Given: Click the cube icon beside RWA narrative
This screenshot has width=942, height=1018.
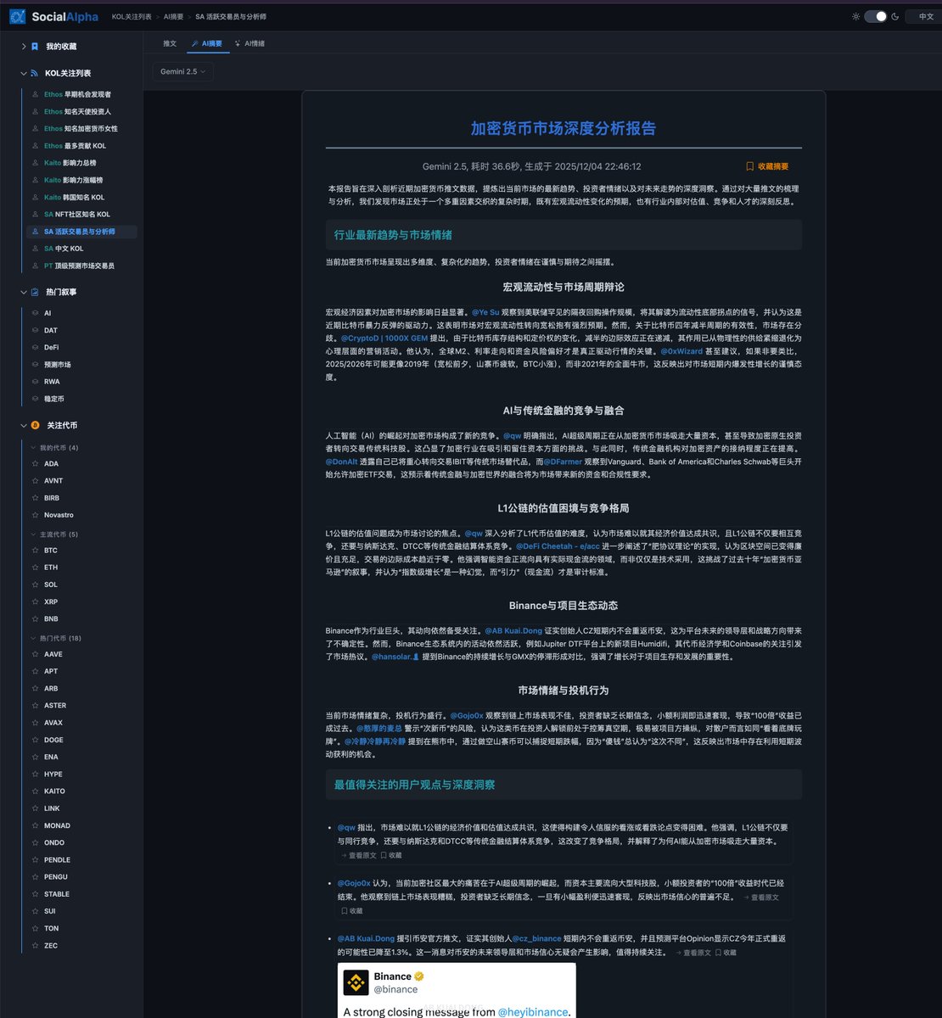Looking at the screenshot, I should (35, 382).
